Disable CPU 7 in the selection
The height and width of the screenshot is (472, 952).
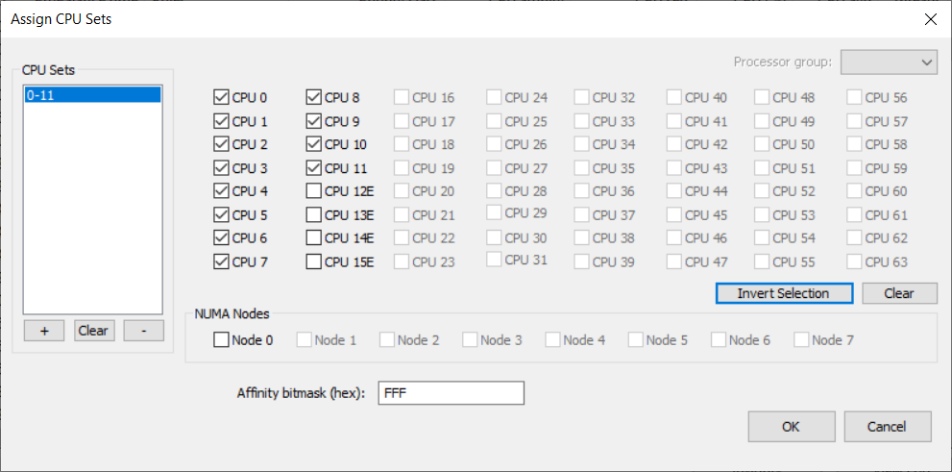(222, 261)
